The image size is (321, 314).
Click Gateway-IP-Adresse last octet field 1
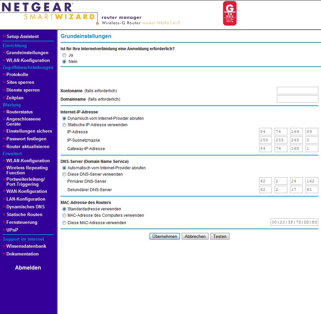tap(312, 148)
